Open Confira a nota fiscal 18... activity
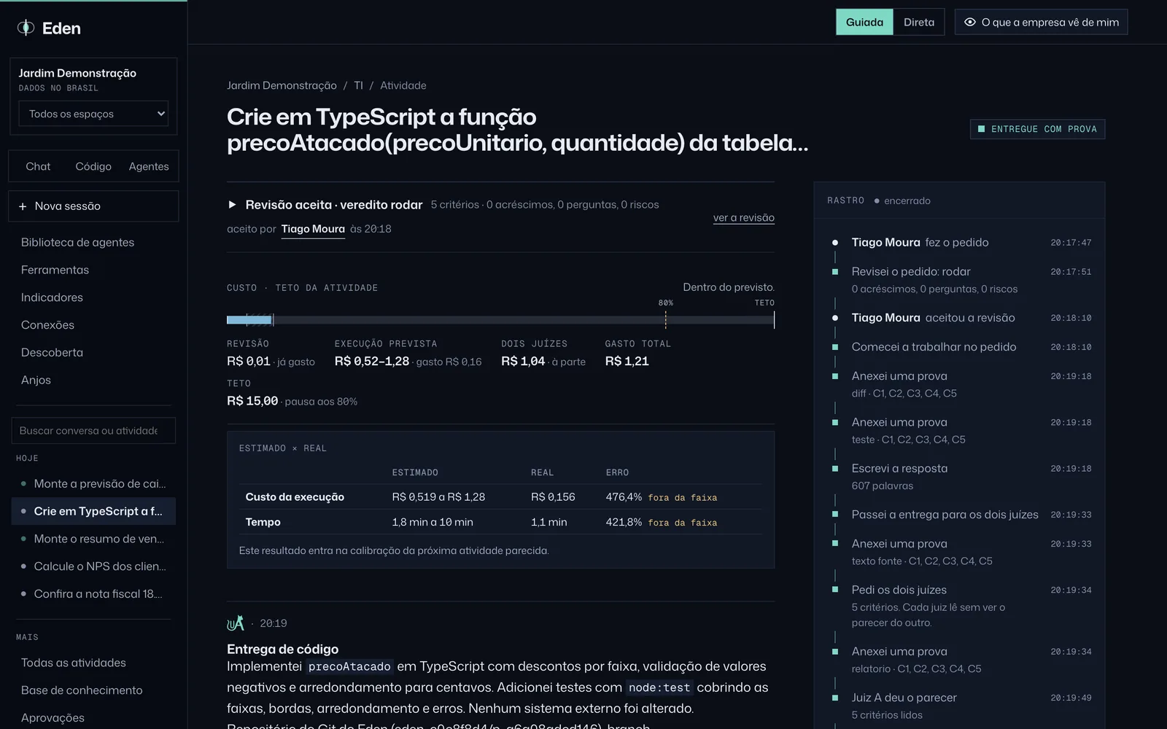1167x729 pixels. (93, 594)
